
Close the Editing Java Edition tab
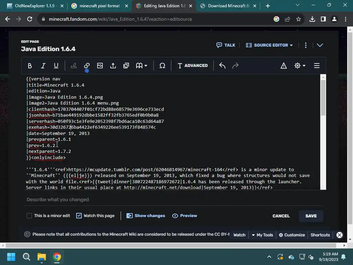191,6
